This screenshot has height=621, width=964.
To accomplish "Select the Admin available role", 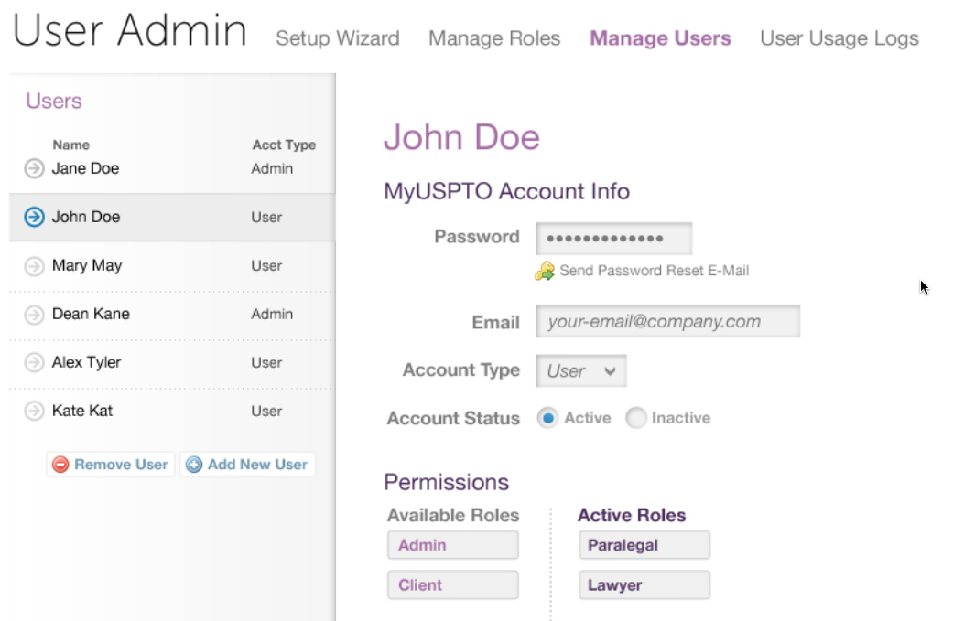I will (452, 545).
